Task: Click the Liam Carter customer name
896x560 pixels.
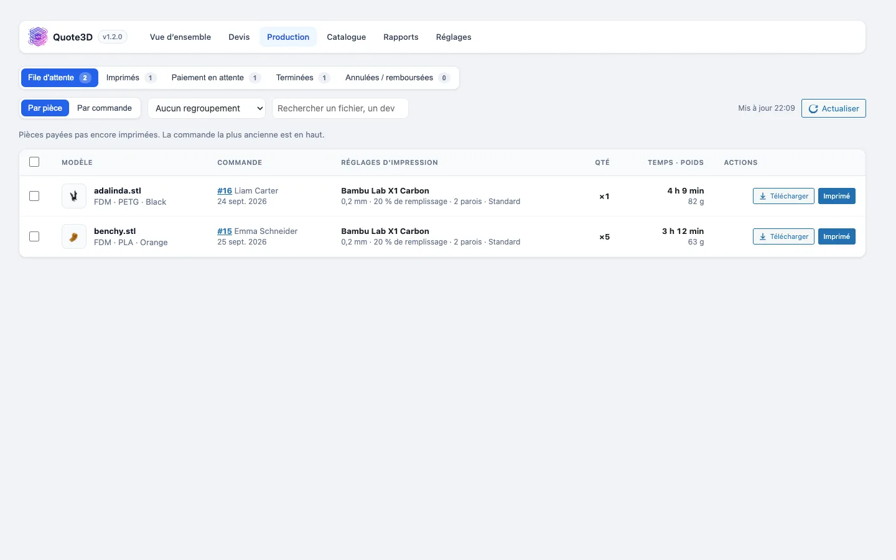Action: click(x=256, y=191)
